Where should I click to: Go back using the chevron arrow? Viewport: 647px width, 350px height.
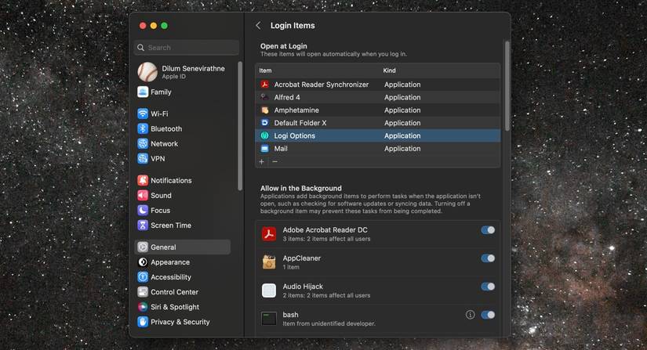click(x=258, y=26)
